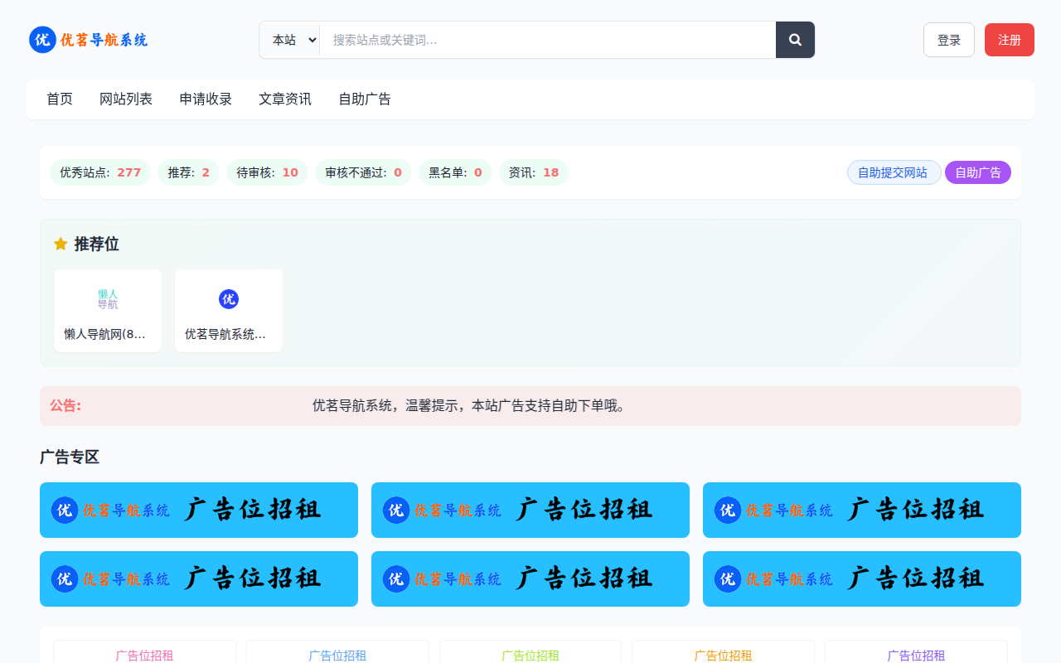The height and width of the screenshot is (663, 1061).
Task: Click the 待审核 10 badge
Action: tap(267, 172)
